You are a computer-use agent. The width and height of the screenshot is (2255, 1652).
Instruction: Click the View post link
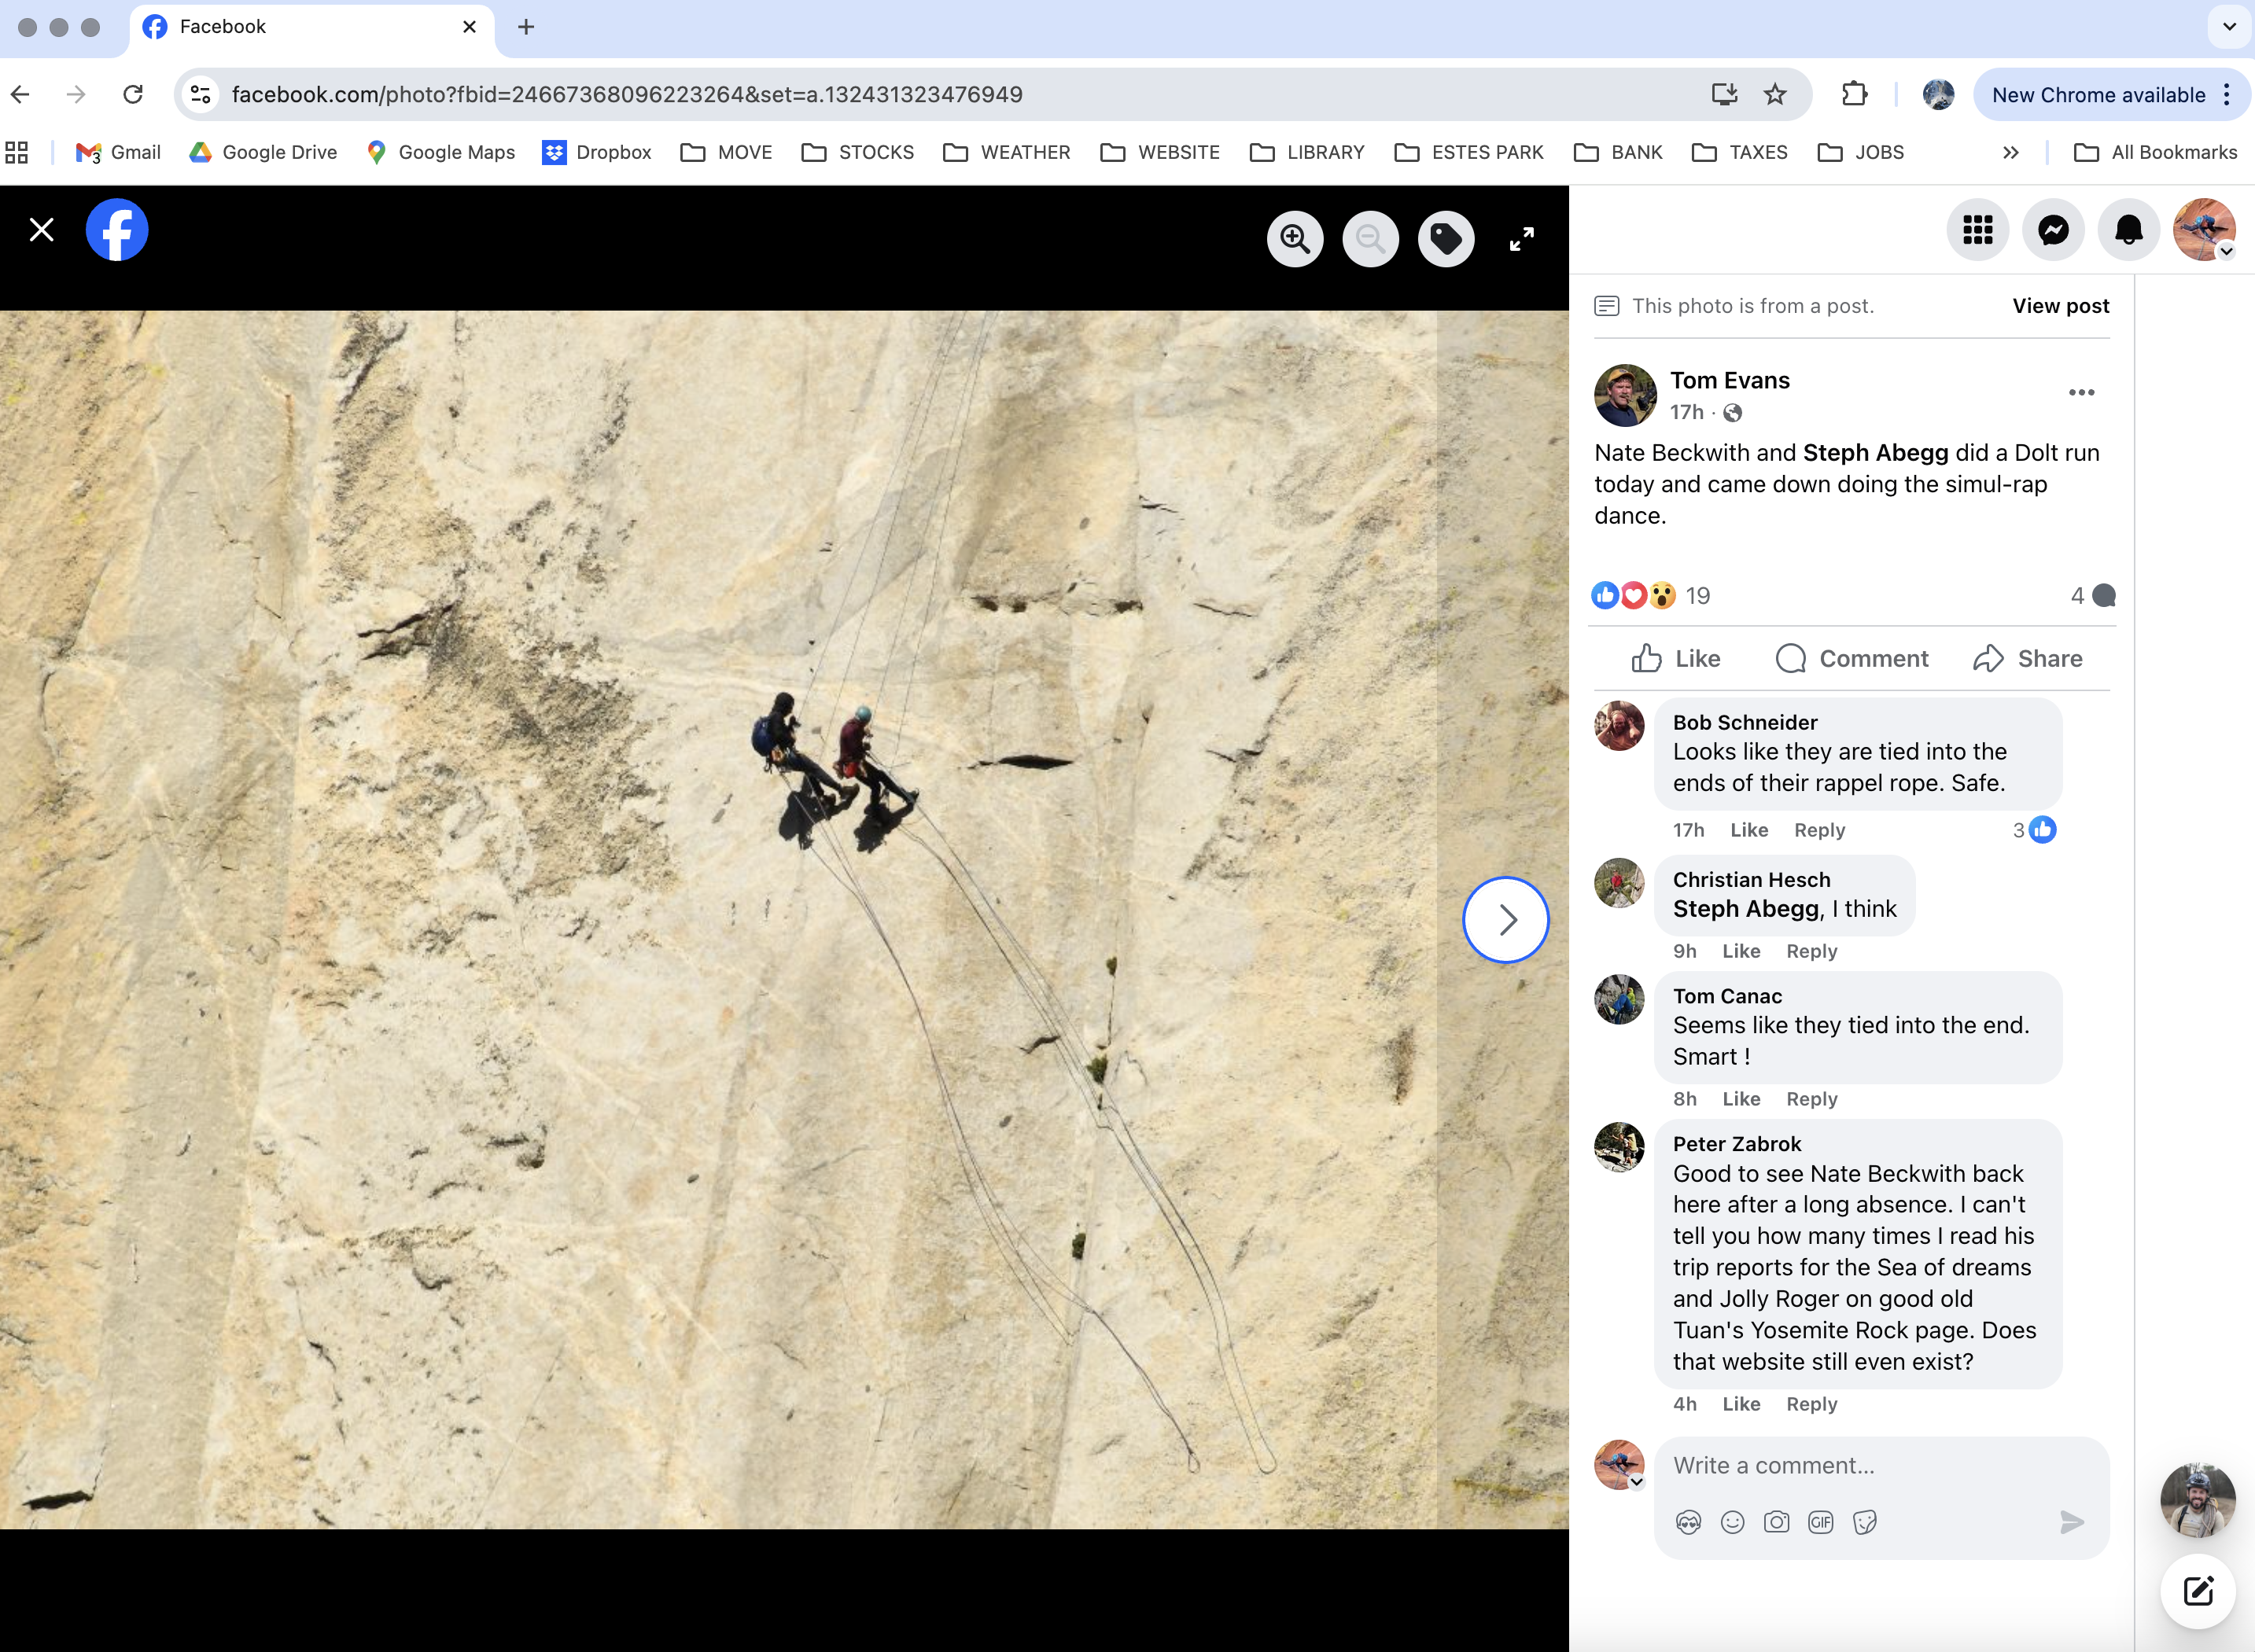(x=2060, y=306)
